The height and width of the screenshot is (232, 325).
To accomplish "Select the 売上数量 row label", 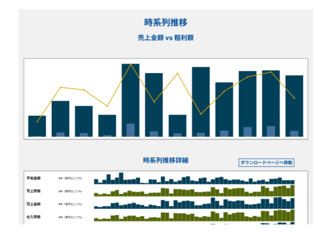I will click(33, 191).
